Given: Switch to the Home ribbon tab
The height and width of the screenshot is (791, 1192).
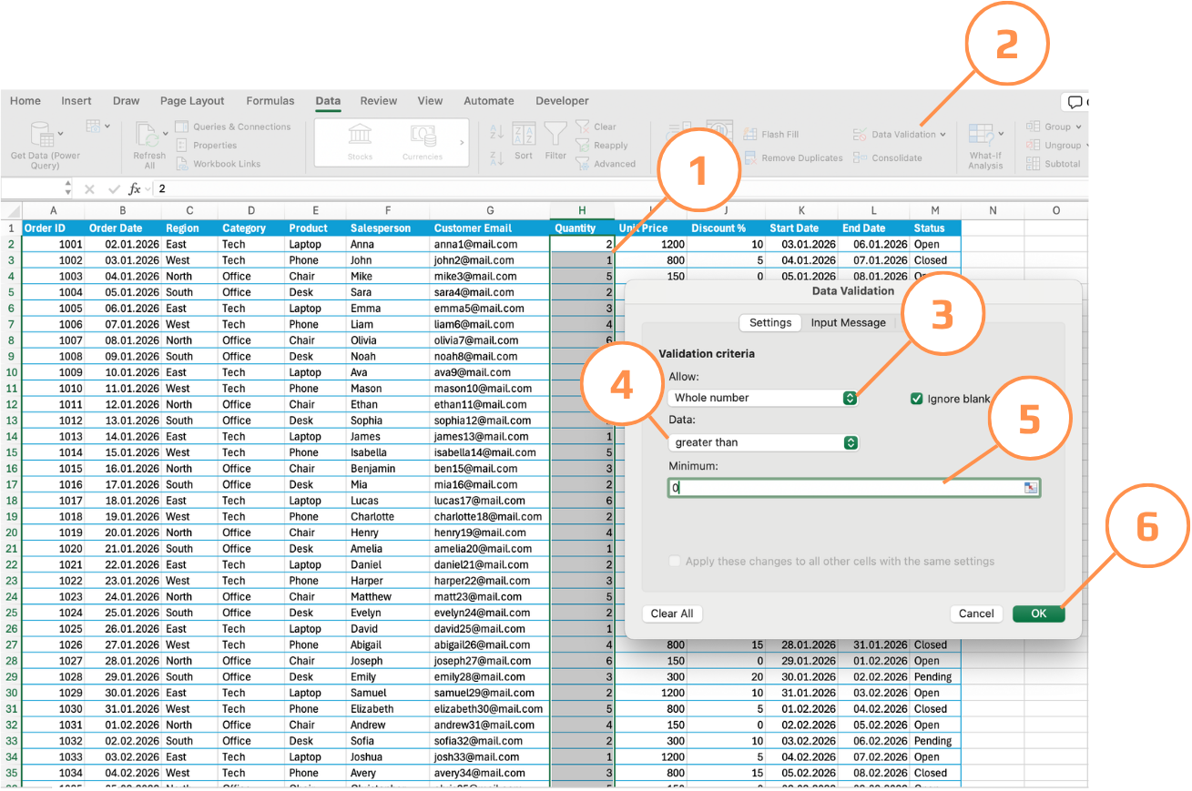Looking at the screenshot, I should tap(25, 101).
